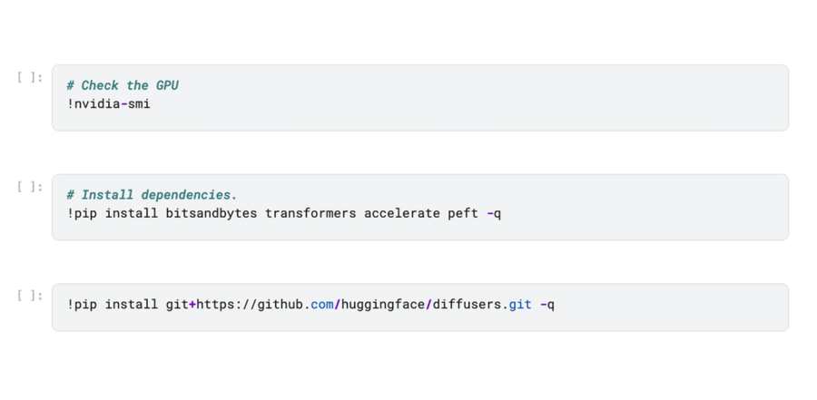Click the '-q' flag after diffusers.git

[547, 304]
